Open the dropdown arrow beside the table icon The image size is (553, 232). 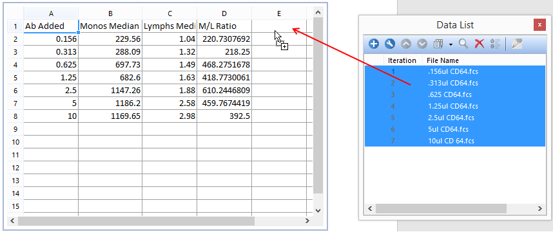click(451, 44)
